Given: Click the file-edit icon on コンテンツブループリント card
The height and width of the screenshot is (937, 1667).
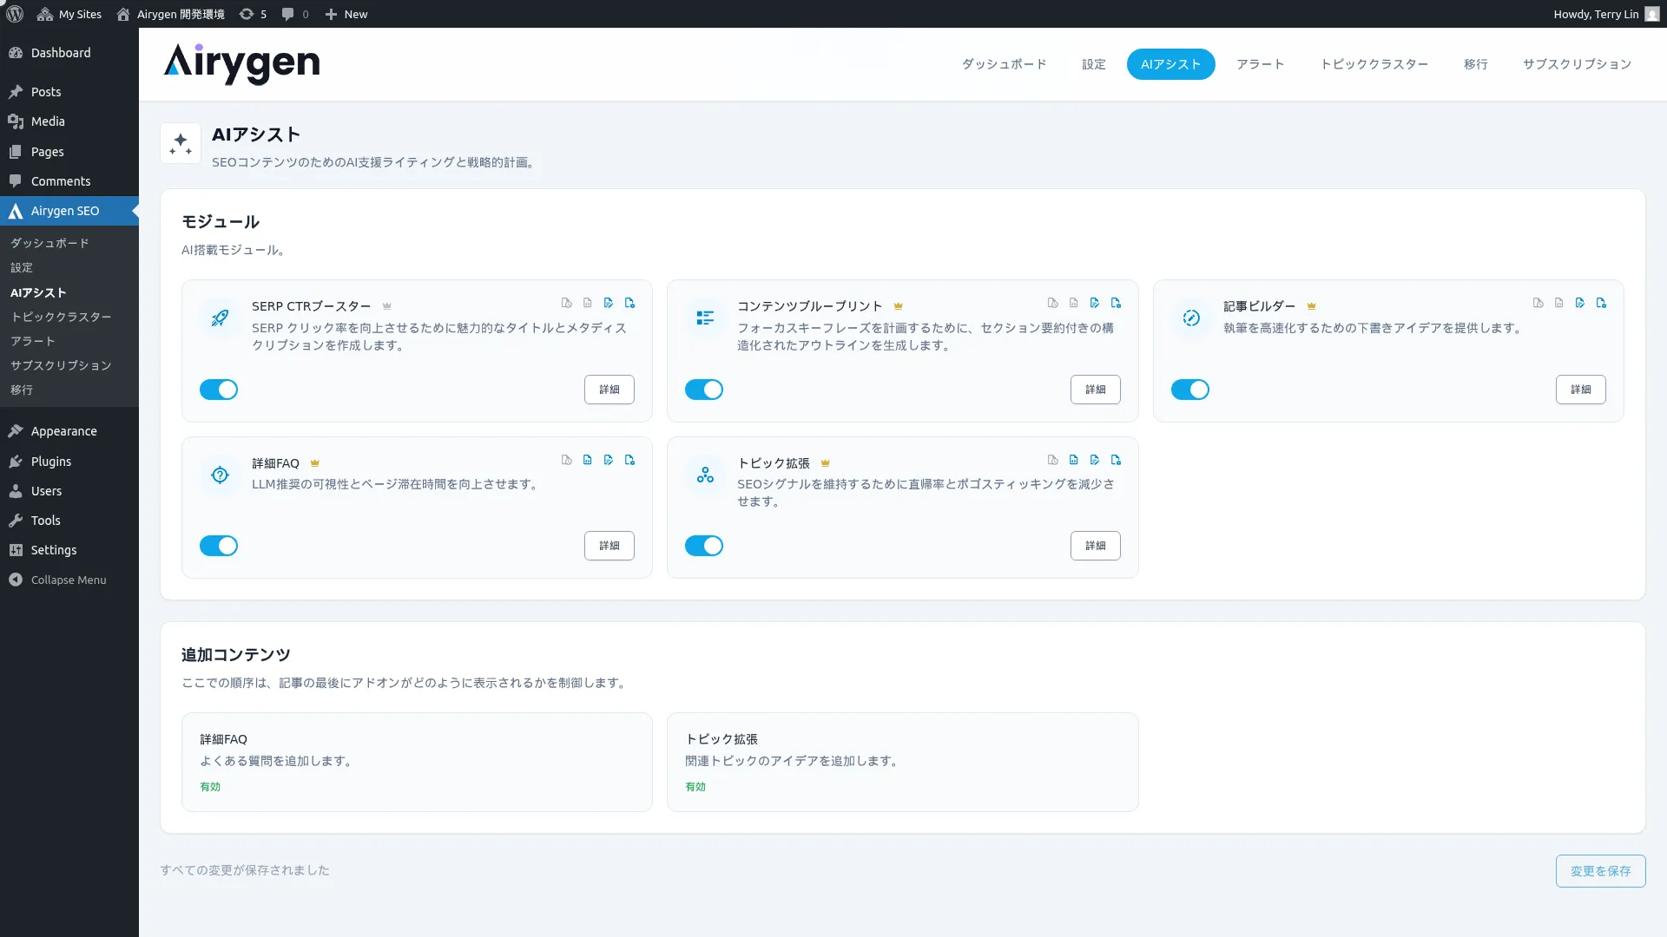Looking at the screenshot, I should (1095, 303).
